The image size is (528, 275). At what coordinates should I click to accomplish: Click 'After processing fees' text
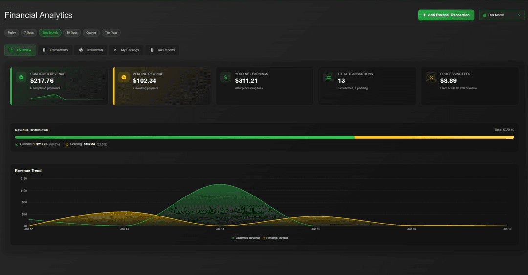pyautogui.click(x=249, y=88)
